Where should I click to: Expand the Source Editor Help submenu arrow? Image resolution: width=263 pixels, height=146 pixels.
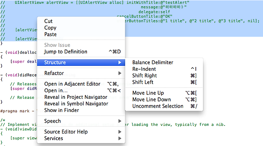coord(119,132)
